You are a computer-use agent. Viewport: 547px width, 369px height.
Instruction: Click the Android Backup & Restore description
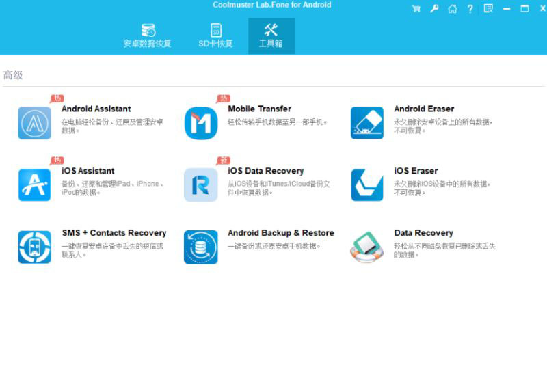tap(274, 246)
